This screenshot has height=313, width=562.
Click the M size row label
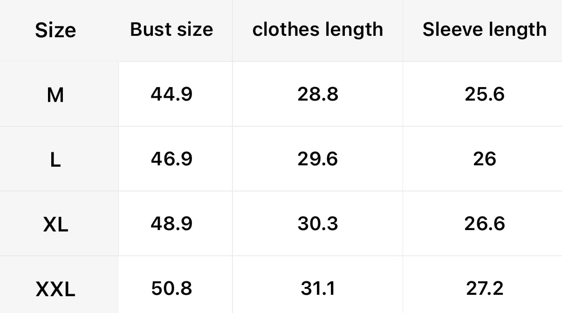(x=55, y=95)
